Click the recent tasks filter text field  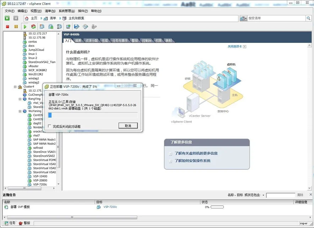pyautogui.click(x=281, y=195)
